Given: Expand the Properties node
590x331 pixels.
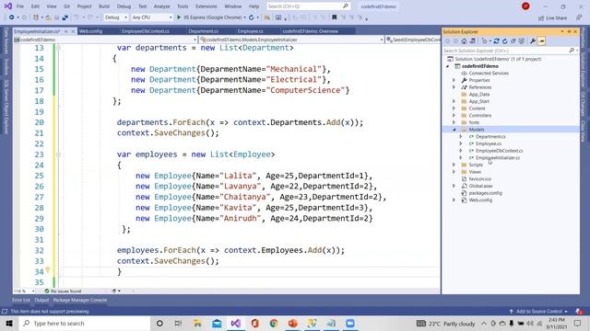Looking at the screenshot, I should click(454, 80).
